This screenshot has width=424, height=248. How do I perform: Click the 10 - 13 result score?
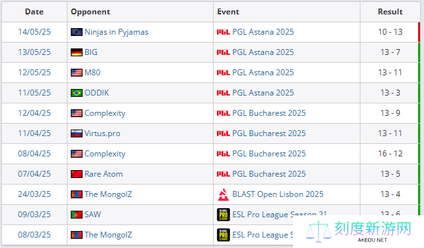coord(390,32)
